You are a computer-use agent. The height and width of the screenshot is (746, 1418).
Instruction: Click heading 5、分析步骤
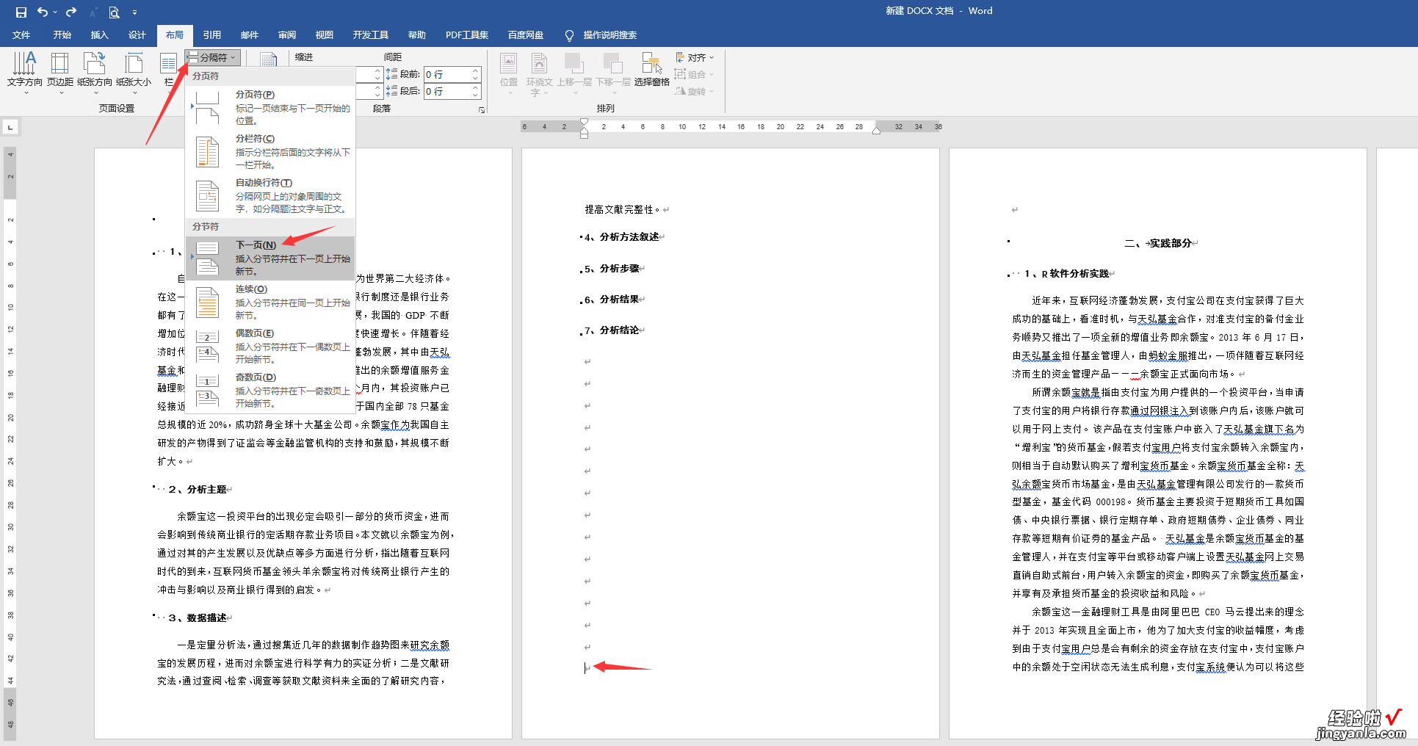613,269
